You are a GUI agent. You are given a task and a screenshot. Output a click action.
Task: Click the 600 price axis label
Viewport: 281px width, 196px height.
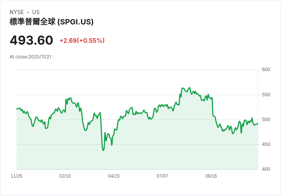266,70
